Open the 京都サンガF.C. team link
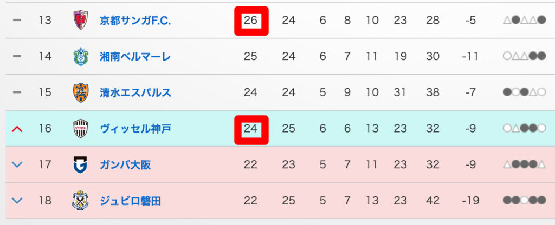The image size is (555, 225). tap(135, 21)
